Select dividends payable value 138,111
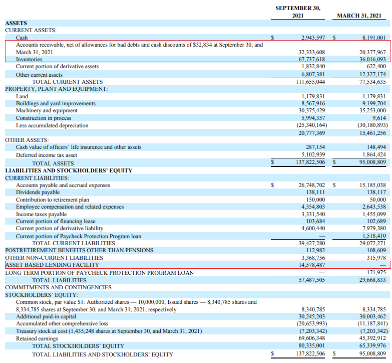The image size is (392, 363). pos(315,192)
